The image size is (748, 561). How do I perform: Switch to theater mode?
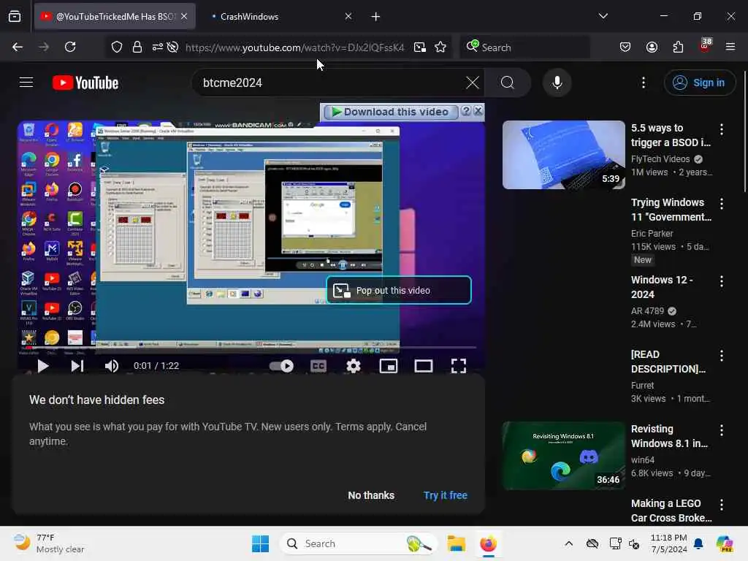(x=423, y=366)
